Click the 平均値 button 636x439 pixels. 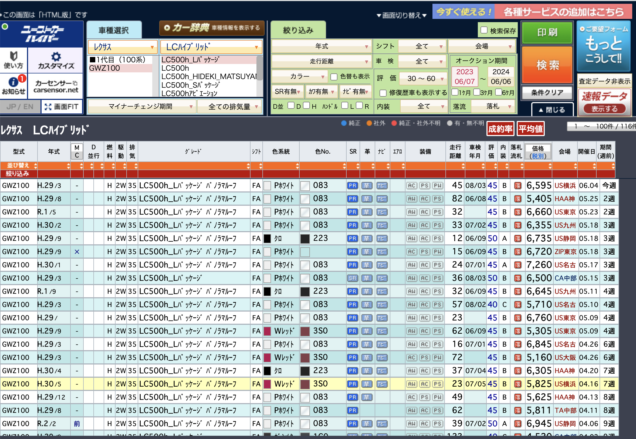pyautogui.click(x=530, y=129)
